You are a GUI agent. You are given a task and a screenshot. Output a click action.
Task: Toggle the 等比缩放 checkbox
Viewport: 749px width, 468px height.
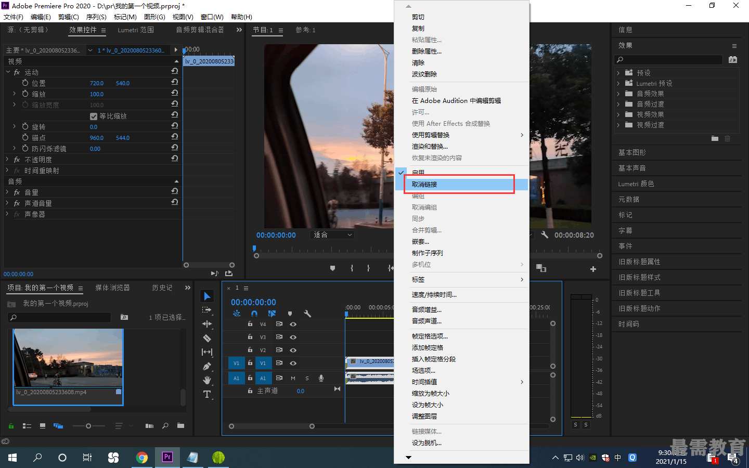tap(94, 116)
